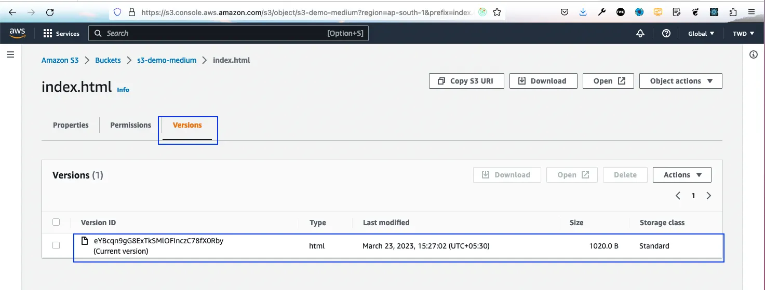This screenshot has height=290, width=765.
Task: Bookmark this page with the star icon
Action: (497, 12)
